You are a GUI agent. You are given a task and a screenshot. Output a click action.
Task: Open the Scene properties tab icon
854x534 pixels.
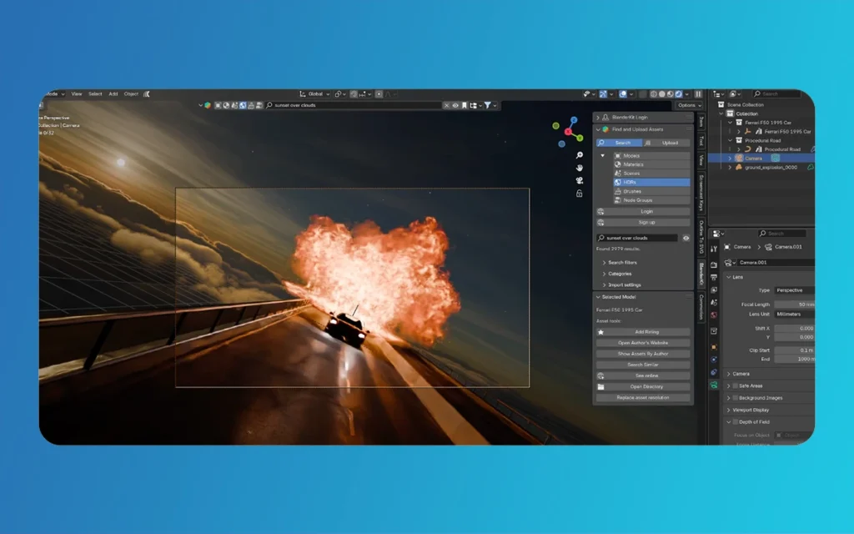click(x=714, y=302)
